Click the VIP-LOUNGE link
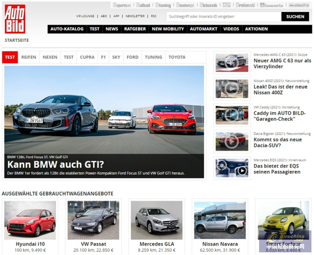The image size is (314, 255). pos(85,16)
